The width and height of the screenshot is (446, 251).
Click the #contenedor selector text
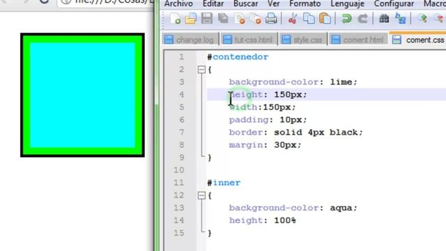(238, 57)
